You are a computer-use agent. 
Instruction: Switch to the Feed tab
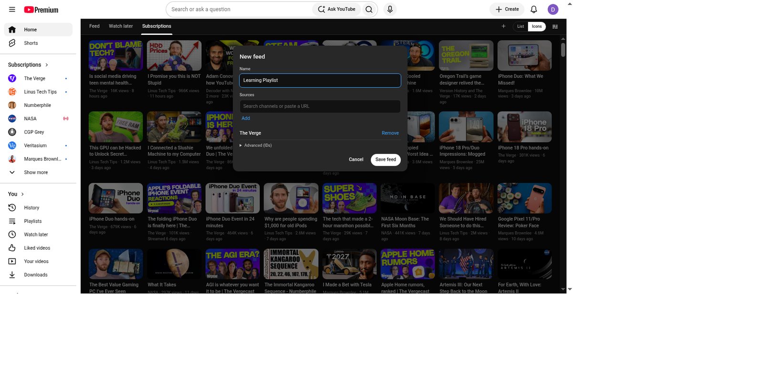(x=95, y=26)
